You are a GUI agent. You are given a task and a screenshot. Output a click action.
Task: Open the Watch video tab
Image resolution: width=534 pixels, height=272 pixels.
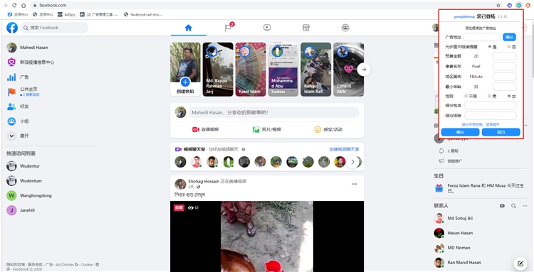tap(267, 28)
